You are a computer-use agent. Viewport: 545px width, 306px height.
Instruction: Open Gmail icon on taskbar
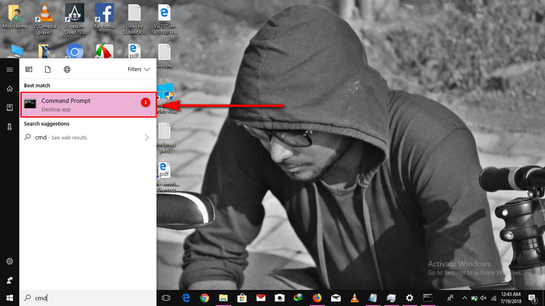coord(261,298)
